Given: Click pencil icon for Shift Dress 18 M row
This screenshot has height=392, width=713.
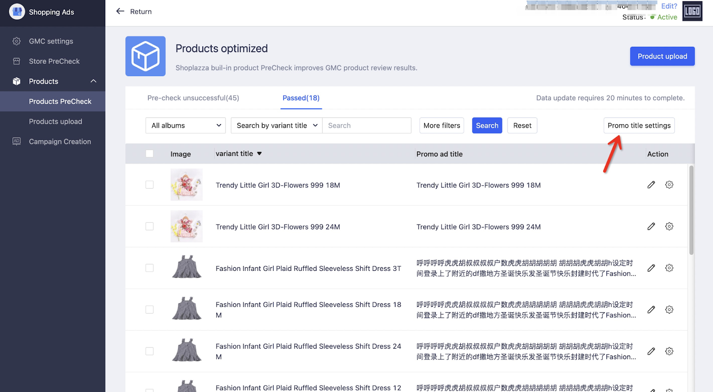Looking at the screenshot, I should point(651,310).
